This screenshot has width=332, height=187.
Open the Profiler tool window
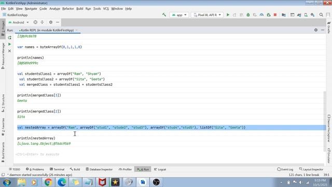click(125, 169)
